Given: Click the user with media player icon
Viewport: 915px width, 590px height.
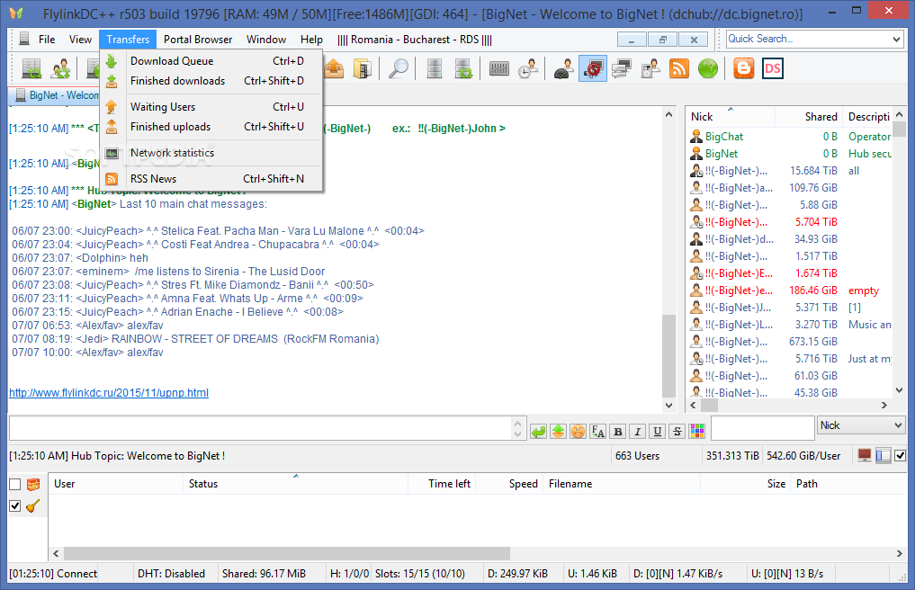Looking at the screenshot, I should [650, 69].
